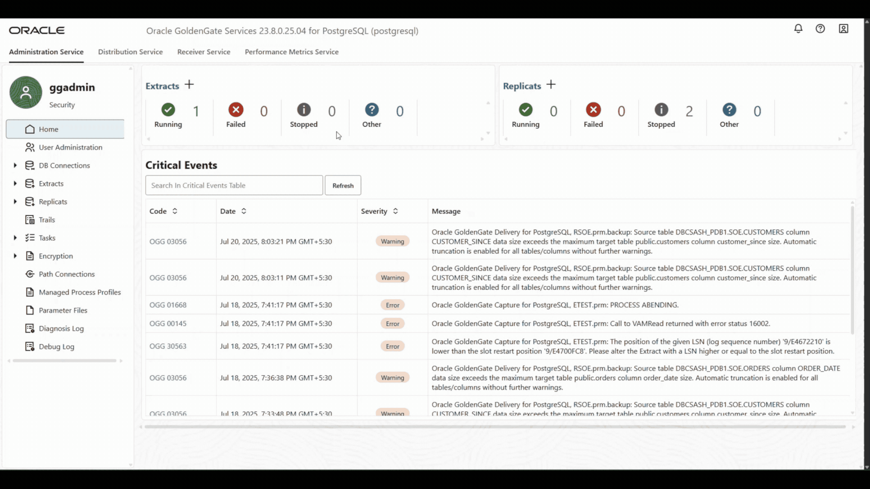Add a new Extract via the plus icon
870x489 pixels.
click(x=189, y=85)
